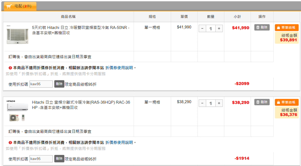The width and height of the screenshot is (301, 166).
Task: Open the RA-50NR window air conditioner thumbnail
Action: [17, 35]
